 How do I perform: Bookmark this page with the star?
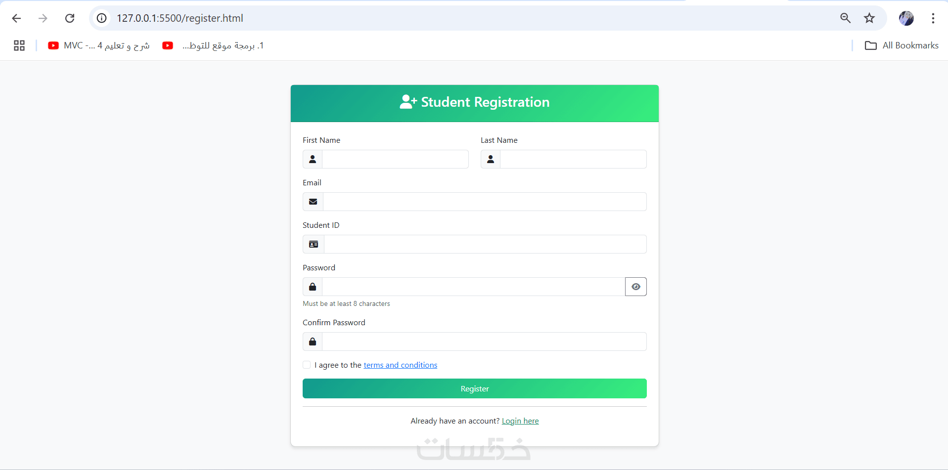[869, 18]
